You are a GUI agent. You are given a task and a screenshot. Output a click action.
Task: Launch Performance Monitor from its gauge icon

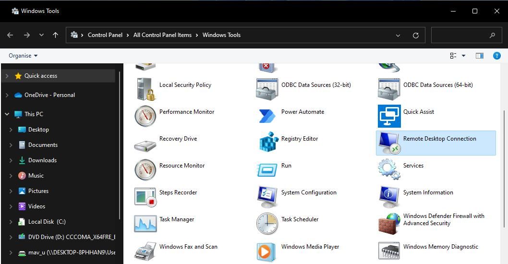[145, 116]
